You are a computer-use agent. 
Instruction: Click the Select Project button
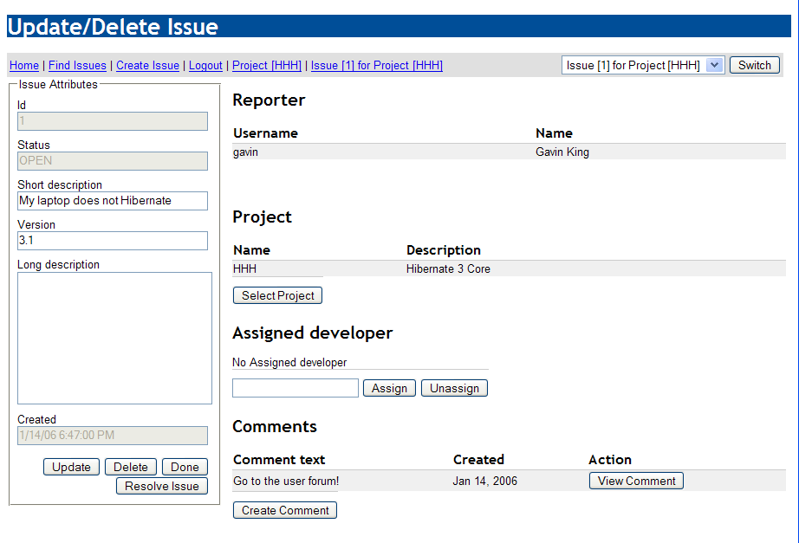click(277, 295)
